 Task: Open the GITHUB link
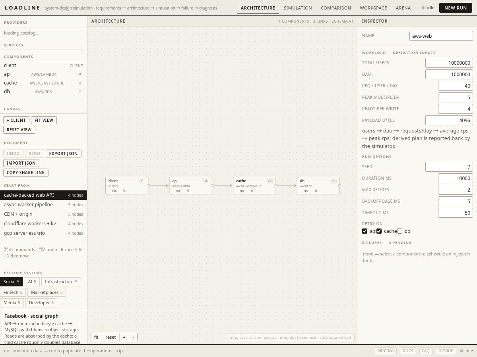(446, 351)
